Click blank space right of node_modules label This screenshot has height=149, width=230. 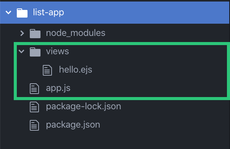[x=167, y=33]
